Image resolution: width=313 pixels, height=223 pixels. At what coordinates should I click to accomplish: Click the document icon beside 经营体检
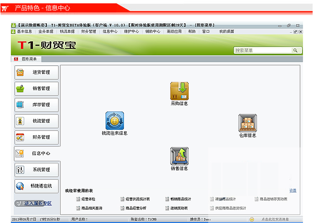pos(78,199)
